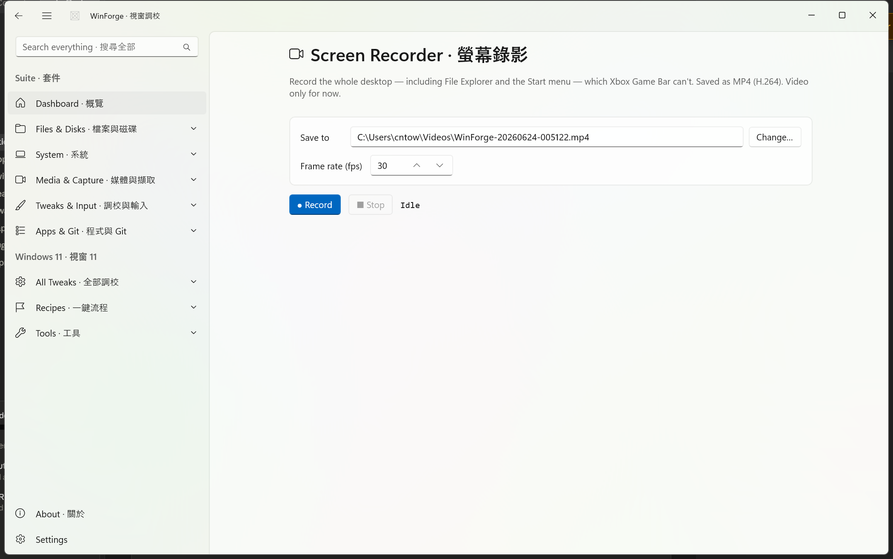Click the Idle status text

click(410, 205)
